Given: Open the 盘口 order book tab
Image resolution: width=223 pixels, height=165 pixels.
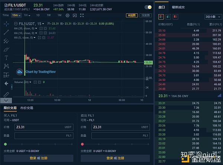Looking at the screenshot, I should coord(162,7).
